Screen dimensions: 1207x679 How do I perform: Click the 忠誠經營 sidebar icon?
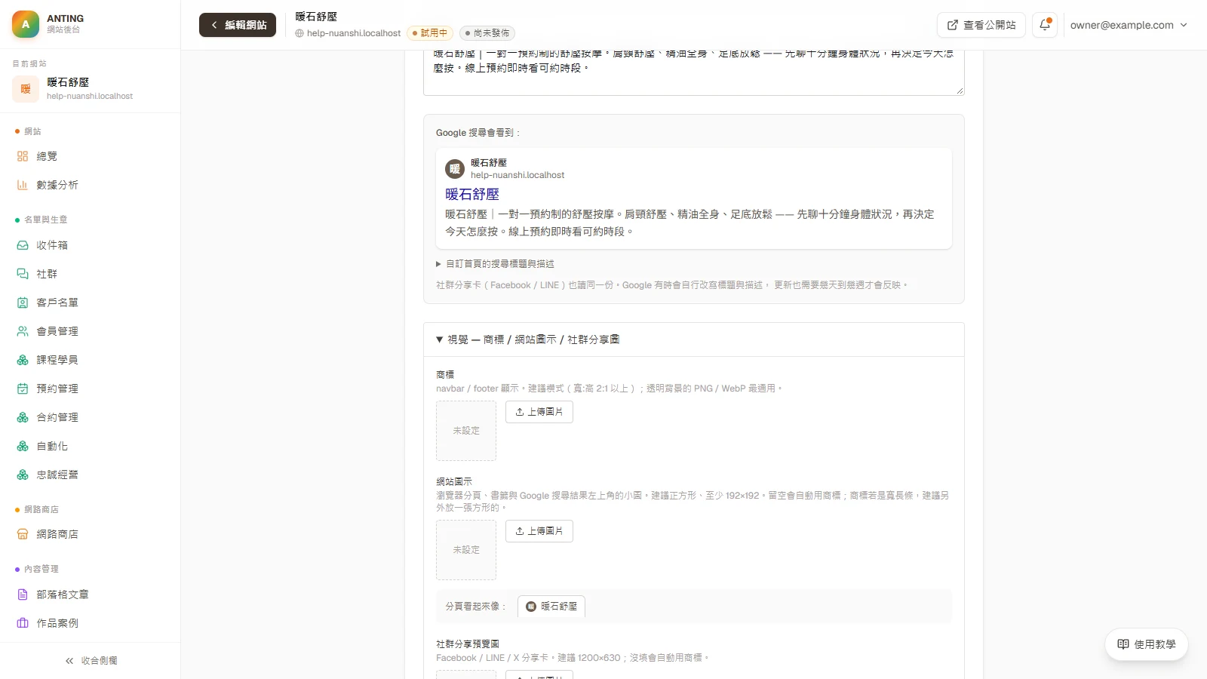(23, 475)
